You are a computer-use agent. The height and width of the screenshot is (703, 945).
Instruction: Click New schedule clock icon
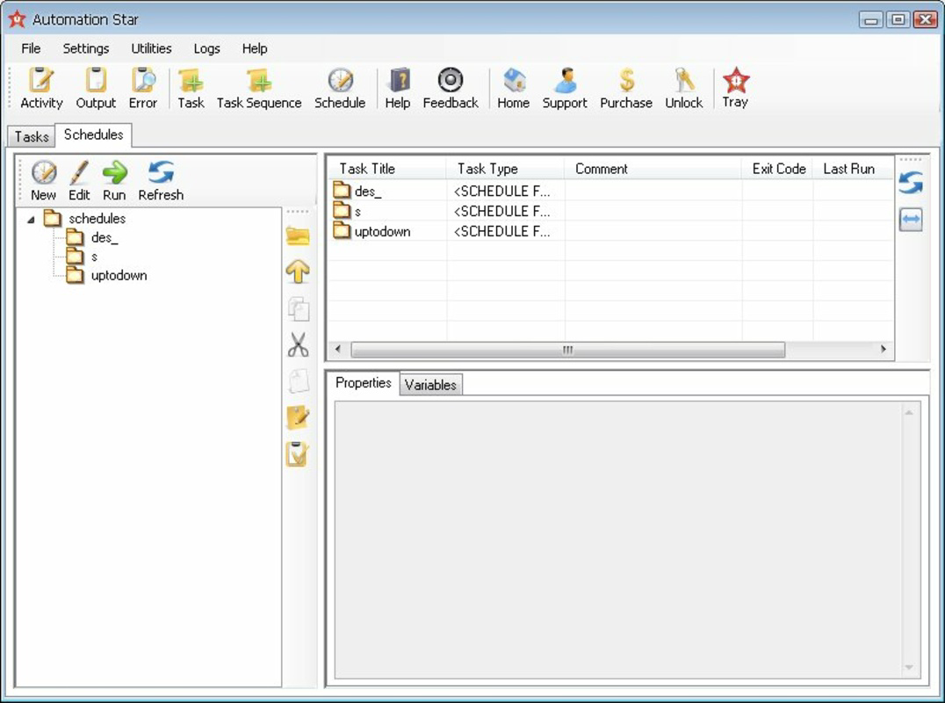43,181
